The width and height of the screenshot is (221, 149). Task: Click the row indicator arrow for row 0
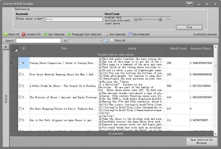coord(11,63)
